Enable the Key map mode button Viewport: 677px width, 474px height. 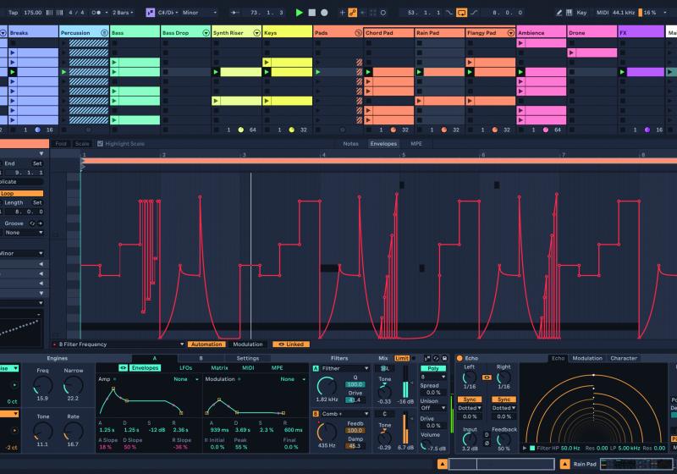581,13
